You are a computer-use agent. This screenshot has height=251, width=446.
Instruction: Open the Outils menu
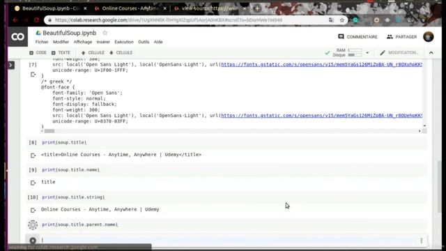pos(144,42)
